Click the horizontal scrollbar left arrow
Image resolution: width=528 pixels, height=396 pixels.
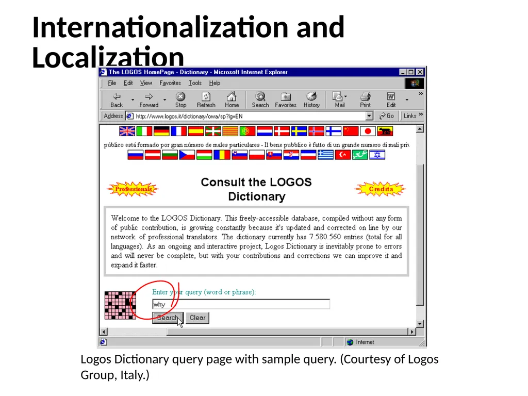click(104, 332)
